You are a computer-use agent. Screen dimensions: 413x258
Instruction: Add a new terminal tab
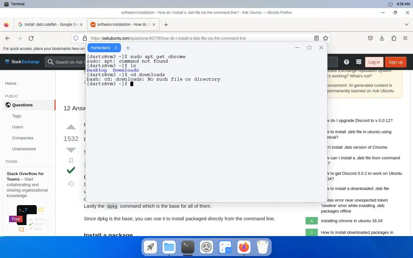tap(128, 48)
